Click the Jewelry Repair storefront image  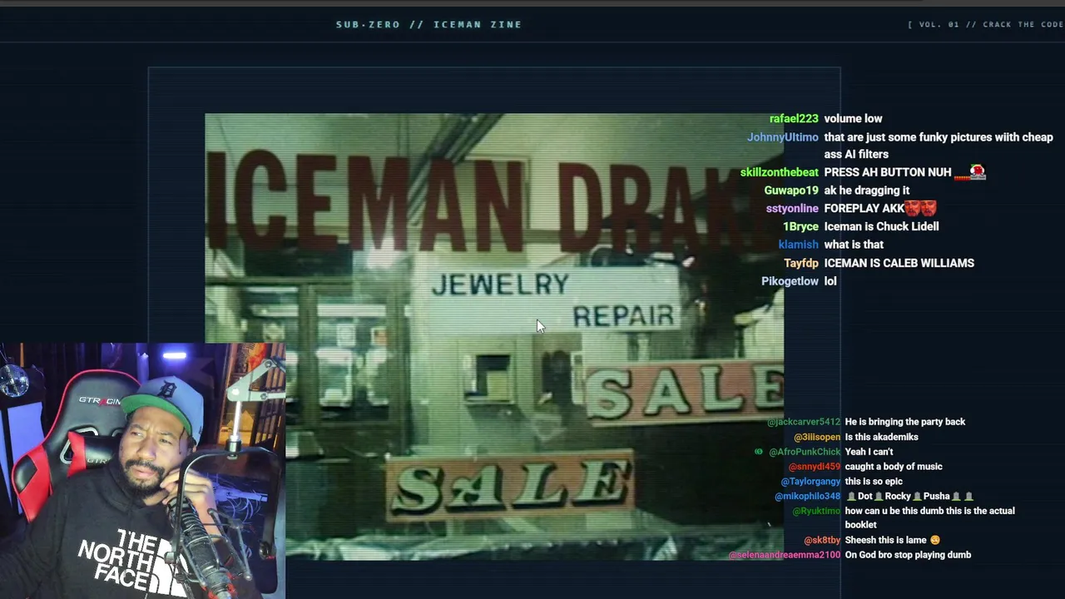click(x=494, y=336)
